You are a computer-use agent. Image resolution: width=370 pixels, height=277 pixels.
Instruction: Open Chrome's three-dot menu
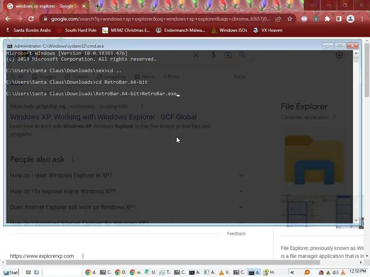362,19
